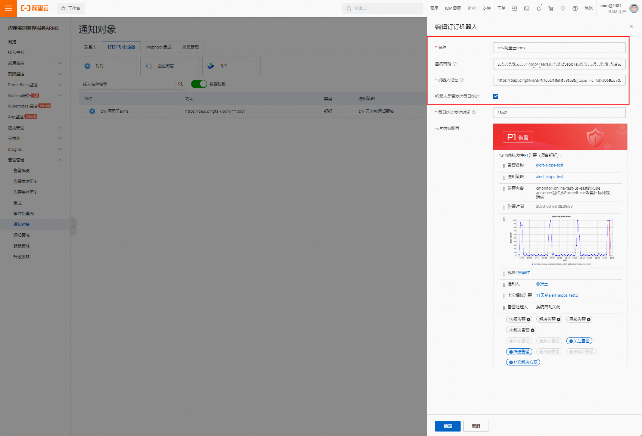Screen dimensions: 642x436
Task: Open the hamburger menu in the top-left corner
Action: pos(8,8)
